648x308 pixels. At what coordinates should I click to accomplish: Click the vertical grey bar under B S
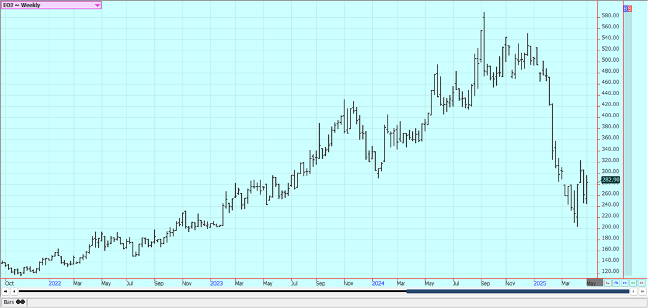point(628,143)
